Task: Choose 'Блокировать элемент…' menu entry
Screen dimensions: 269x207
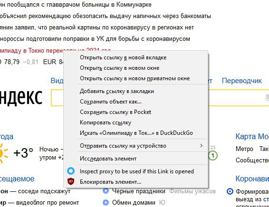Action: click(x=135, y=182)
